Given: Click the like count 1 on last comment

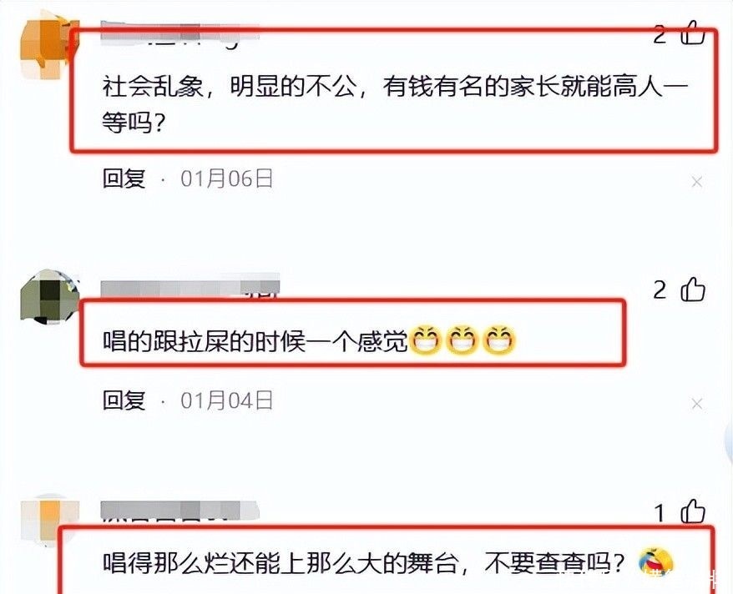Looking at the screenshot, I should [x=660, y=513].
